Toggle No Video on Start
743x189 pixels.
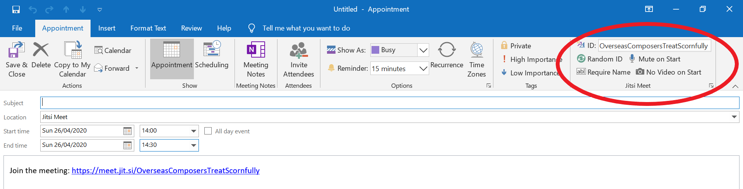(x=669, y=72)
